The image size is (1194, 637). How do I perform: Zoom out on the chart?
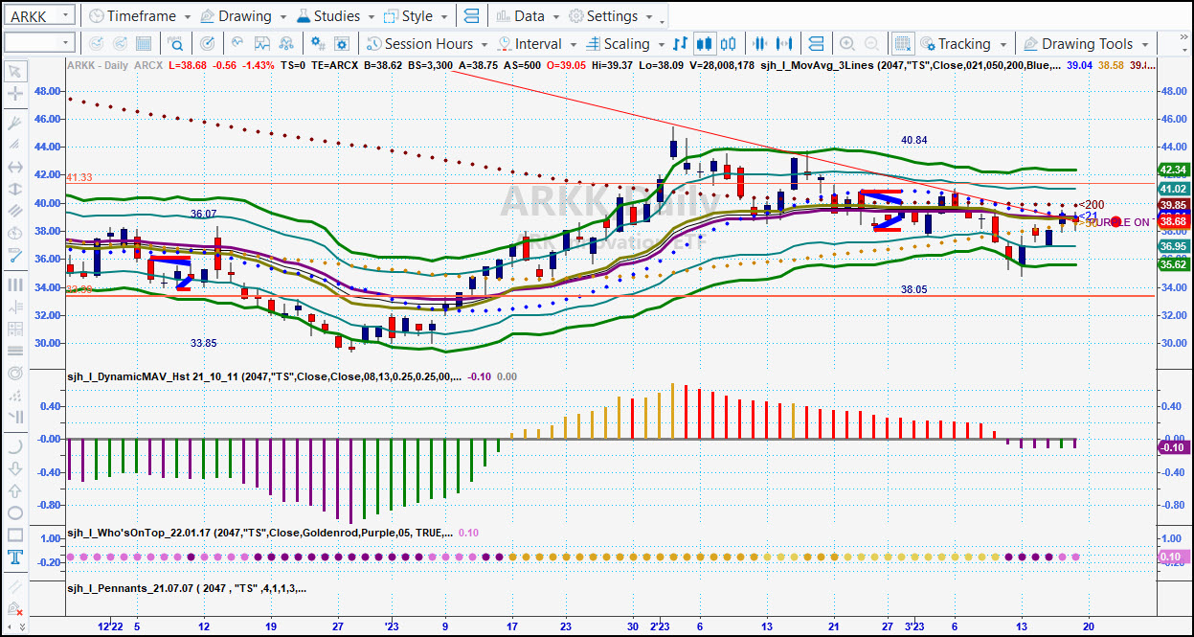point(871,43)
